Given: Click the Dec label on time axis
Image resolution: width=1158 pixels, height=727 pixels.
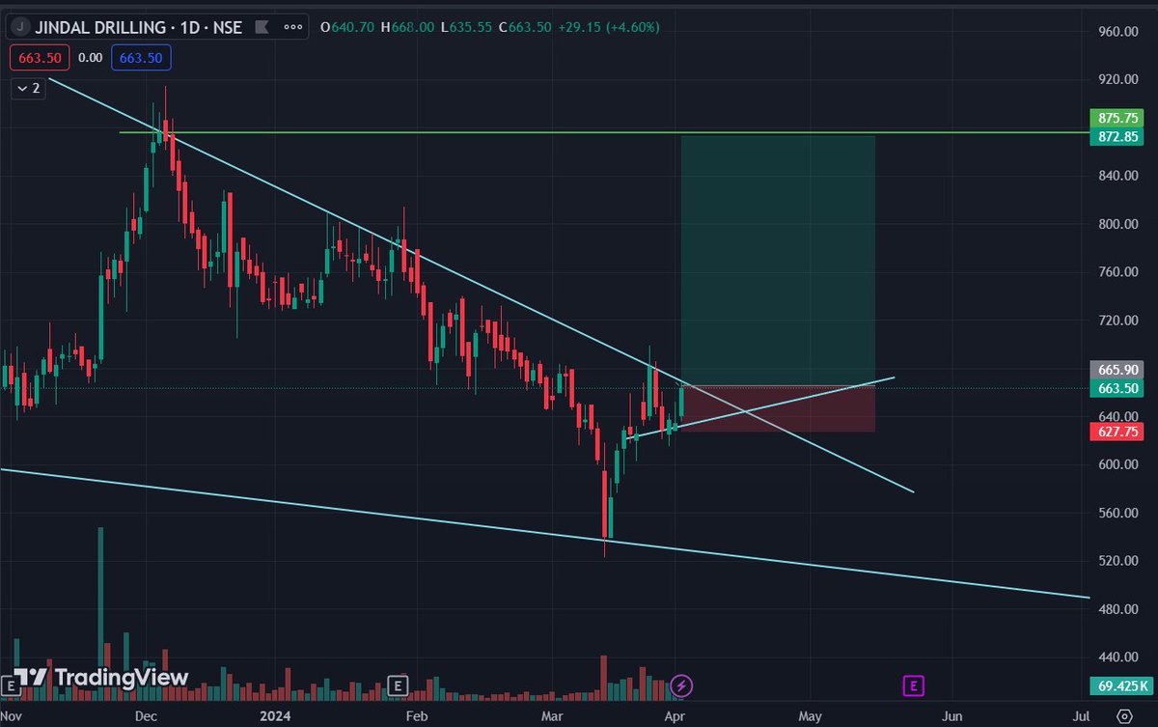Looking at the screenshot, I should coord(146,716).
